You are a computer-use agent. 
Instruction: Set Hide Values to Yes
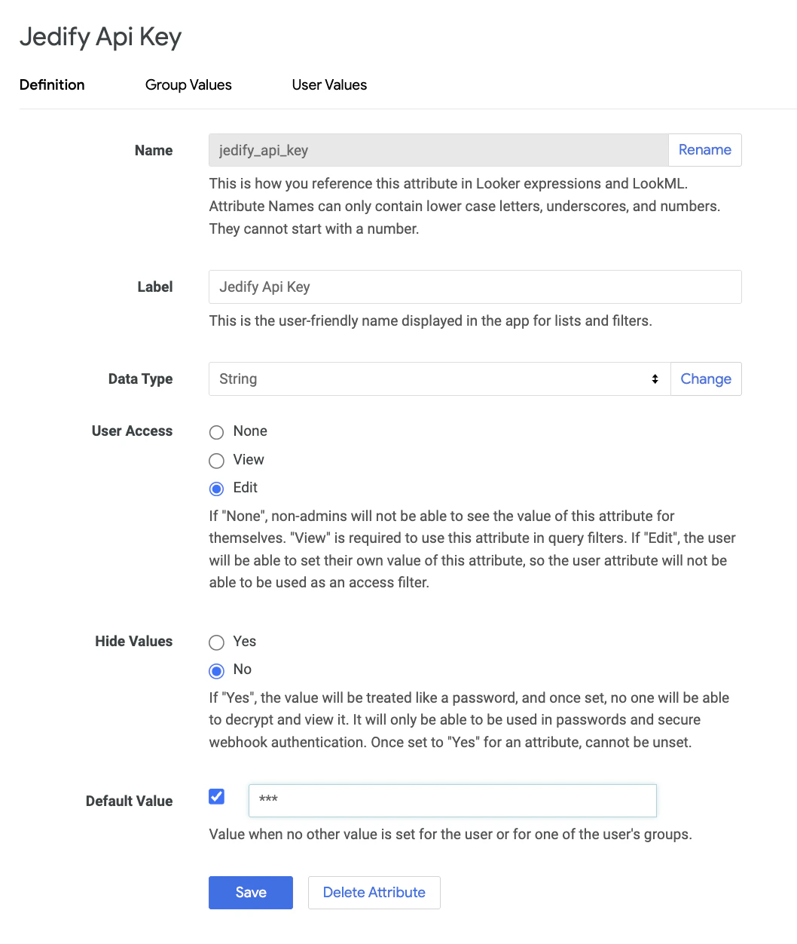point(216,642)
